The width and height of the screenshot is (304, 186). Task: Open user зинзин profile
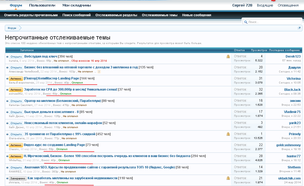tap(295, 101)
